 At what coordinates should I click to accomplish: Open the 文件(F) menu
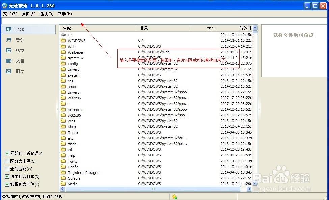pos(10,13)
